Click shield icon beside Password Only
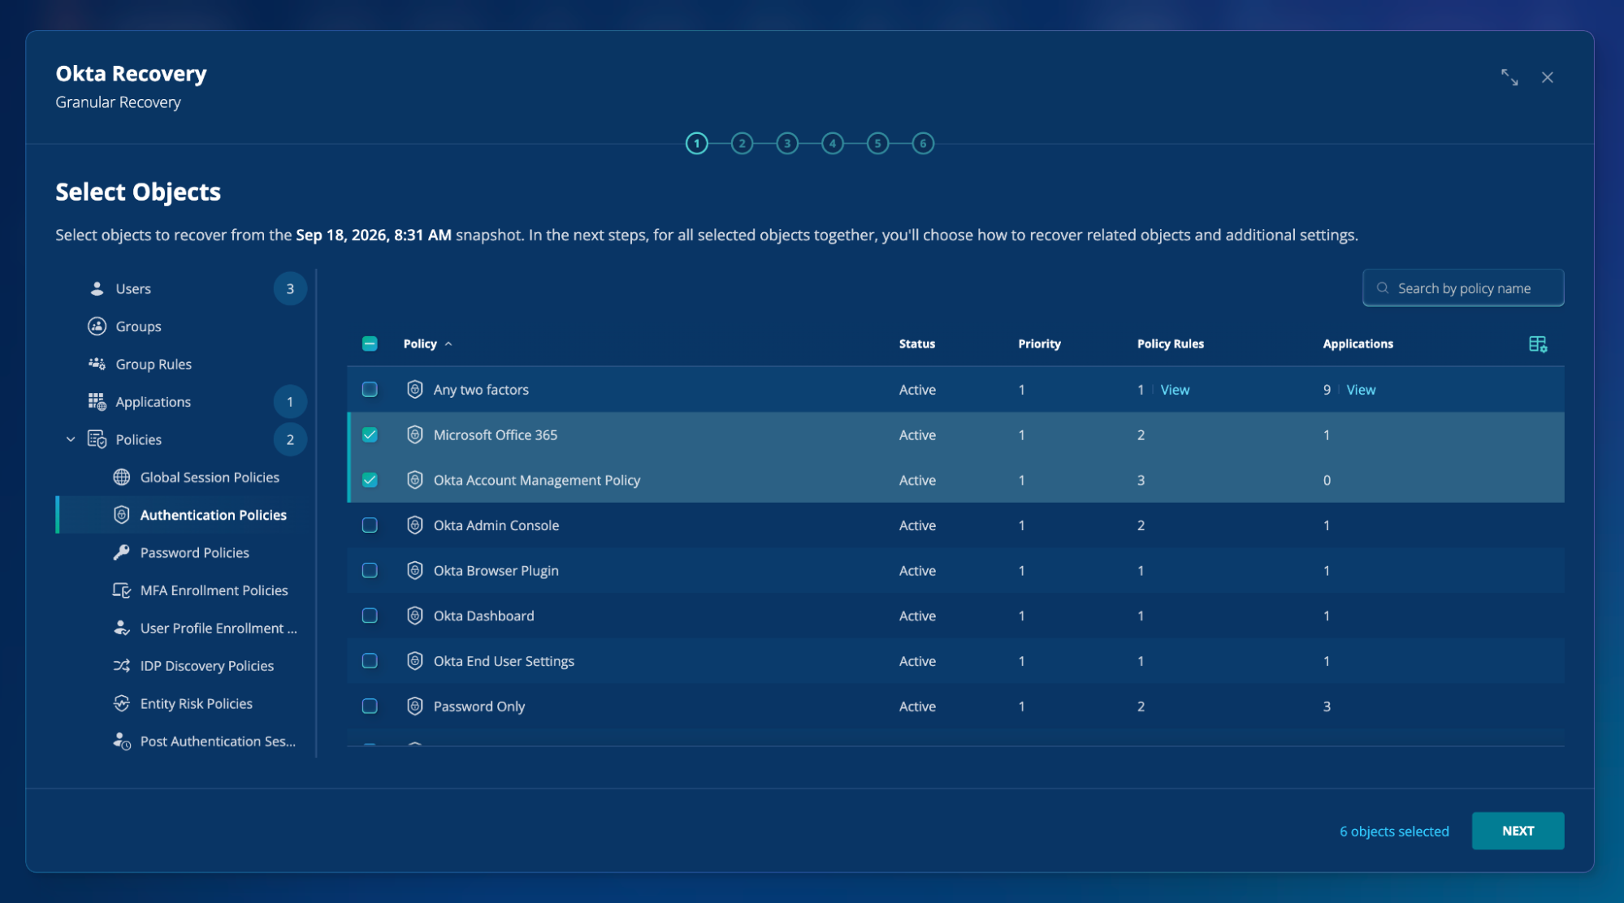The image size is (1624, 903). [x=415, y=706]
